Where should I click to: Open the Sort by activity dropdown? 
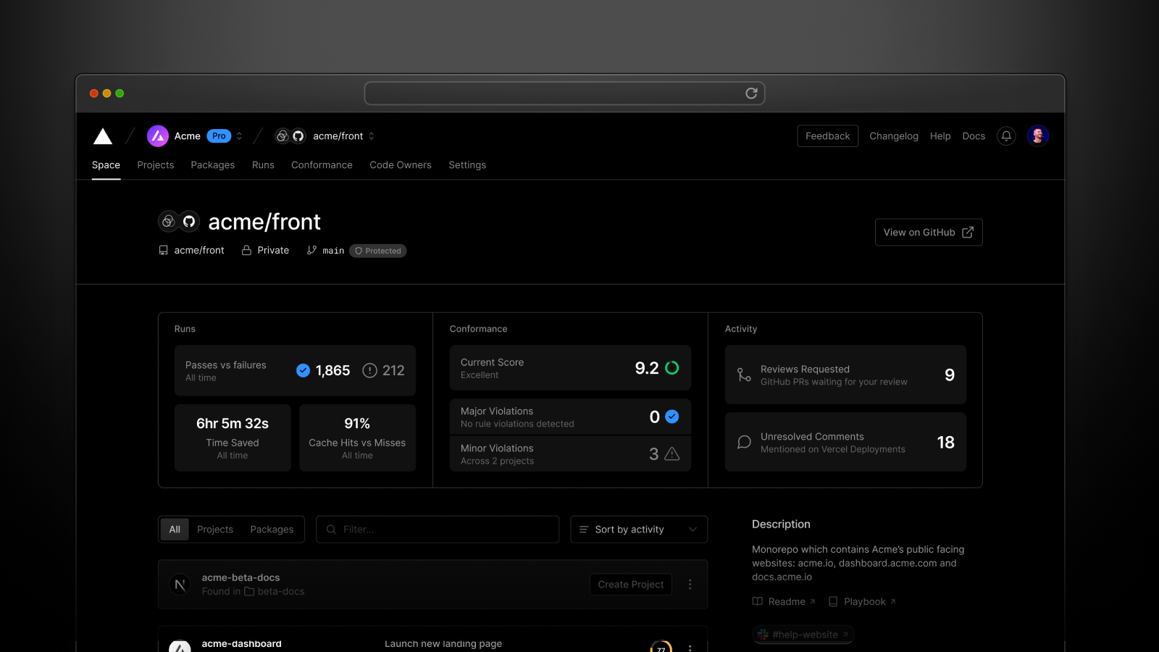[639, 530]
